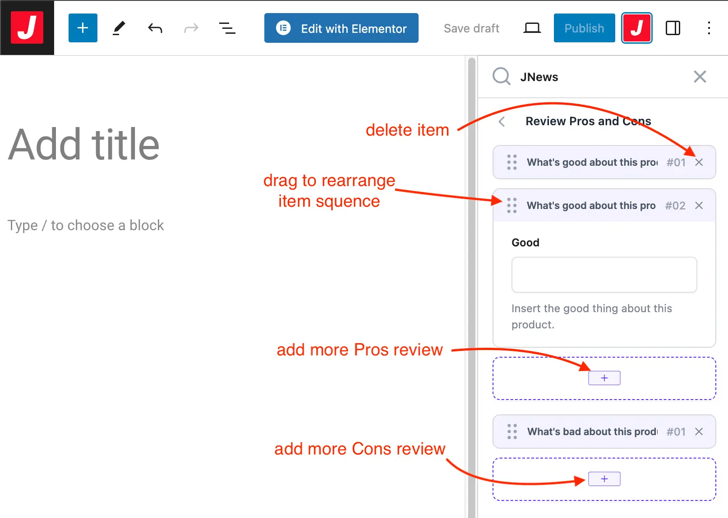Close the JNews sidebar panel
Screen dimensions: 728x518
coord(700,77)
